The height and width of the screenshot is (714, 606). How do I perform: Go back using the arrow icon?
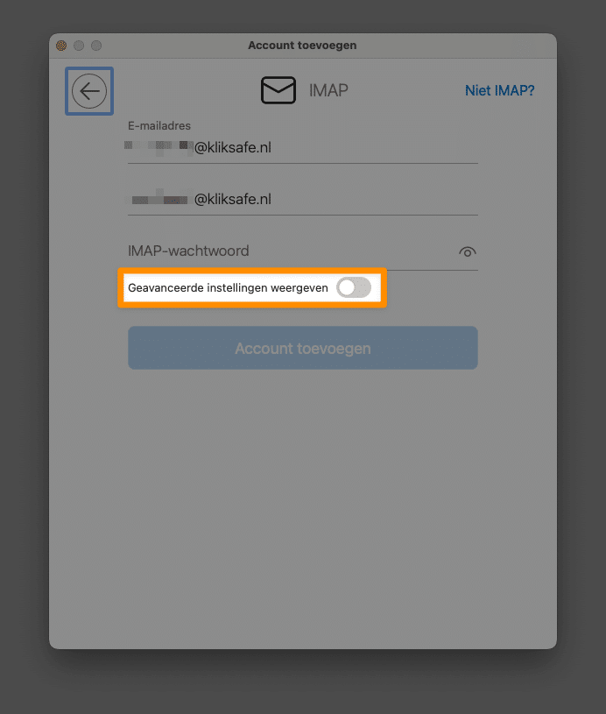pyautogui.click(x=89, y=91)
